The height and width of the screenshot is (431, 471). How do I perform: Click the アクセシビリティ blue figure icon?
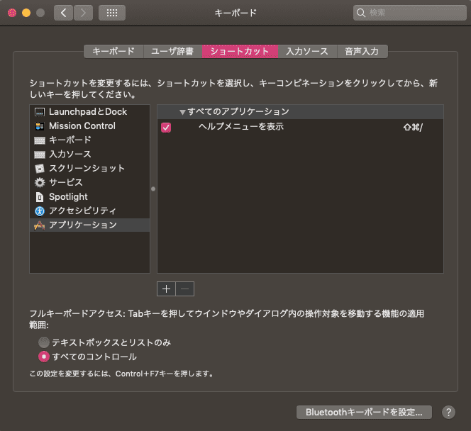click(x=40, y=211)
